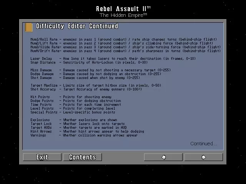Select the Difficulty Editor Continued heading
The width and height of the screenshot is (246, 184).
[x=77, y=26]
